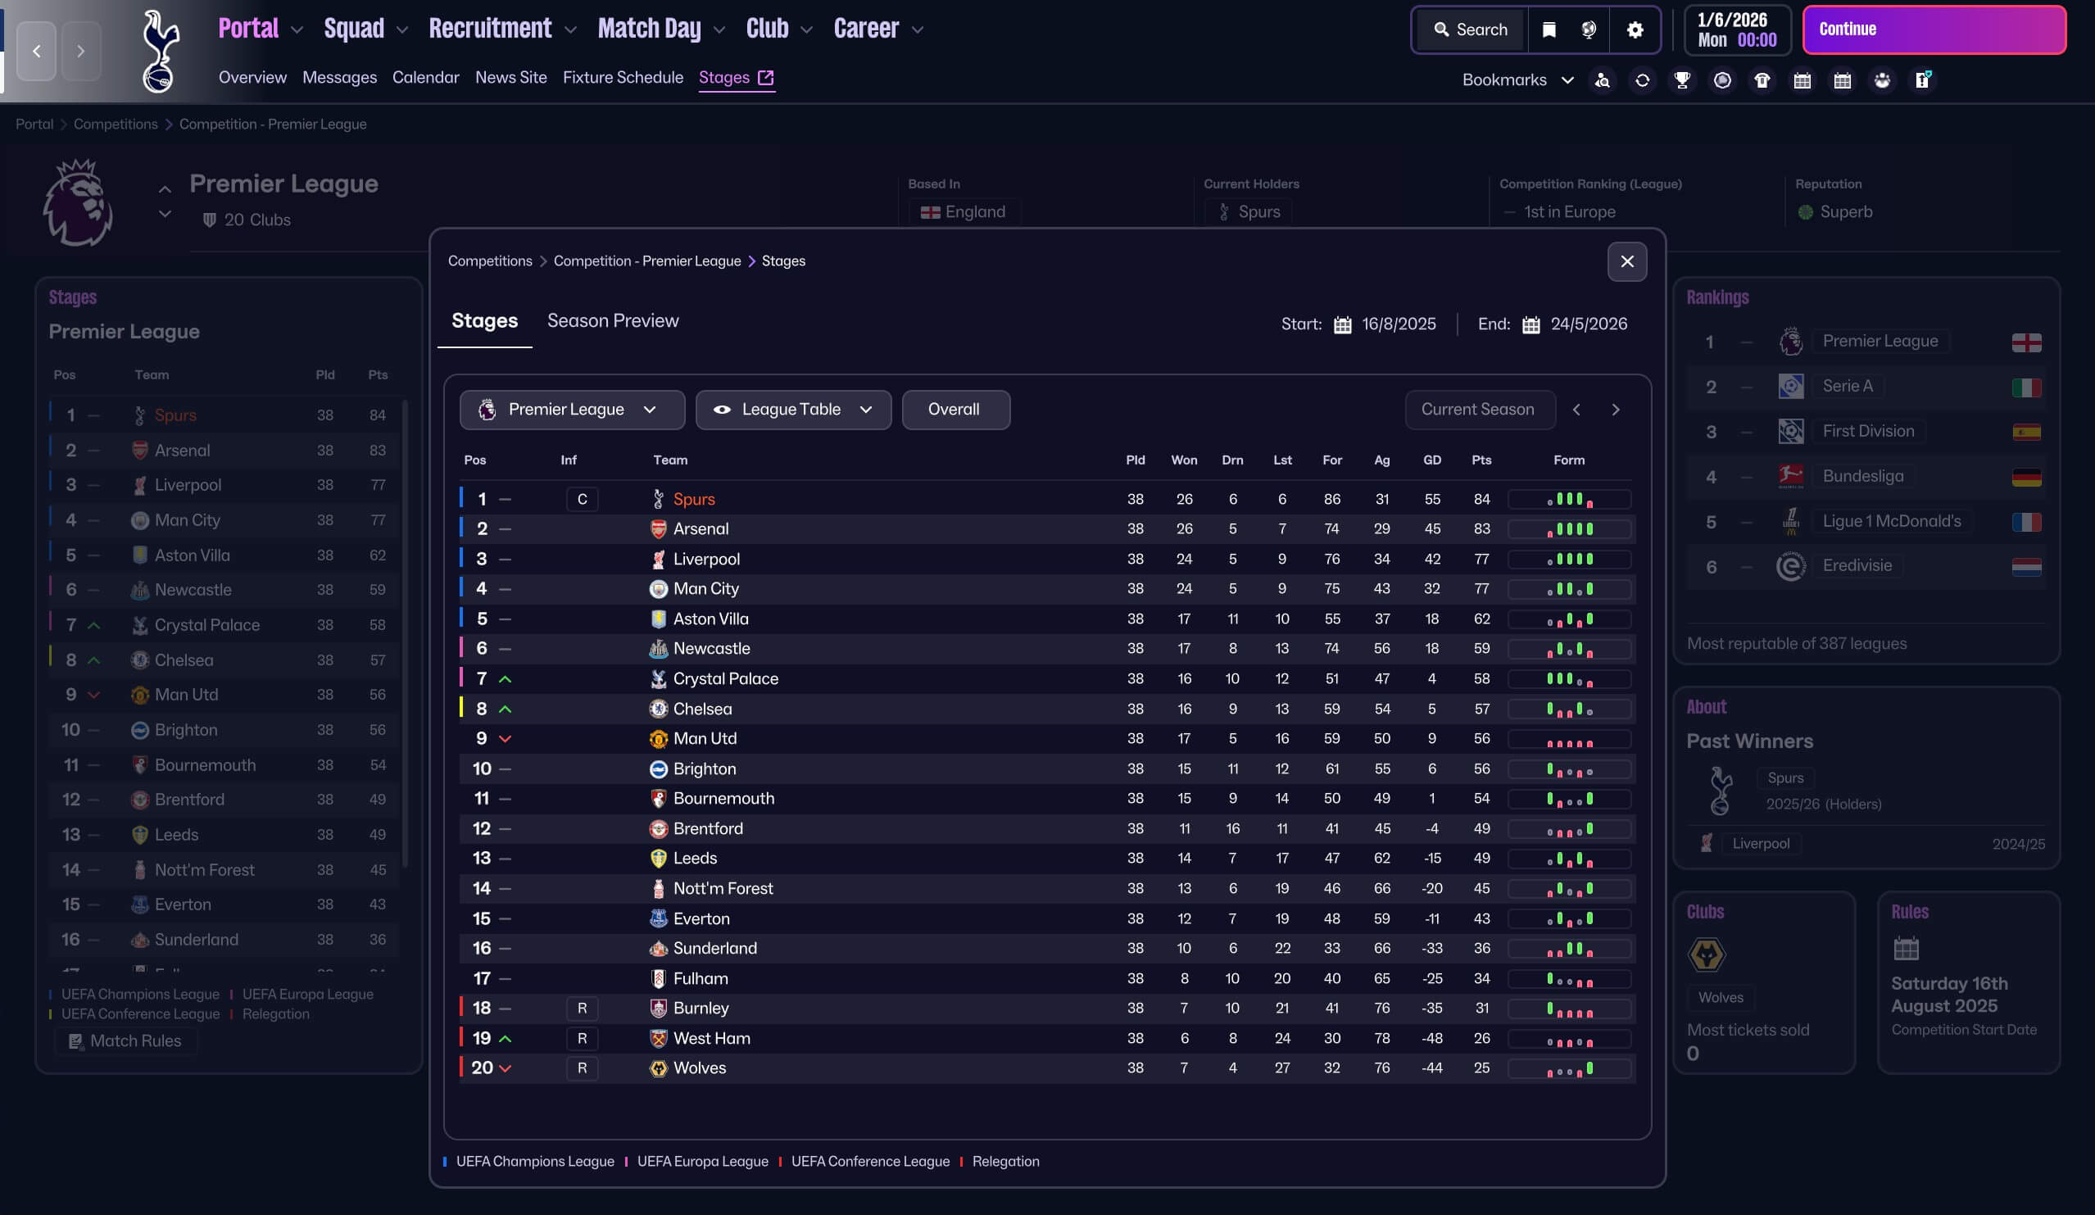2095x1215 pixels.
Task: Click the bookmark flag icon
Action: (1548, 30)
